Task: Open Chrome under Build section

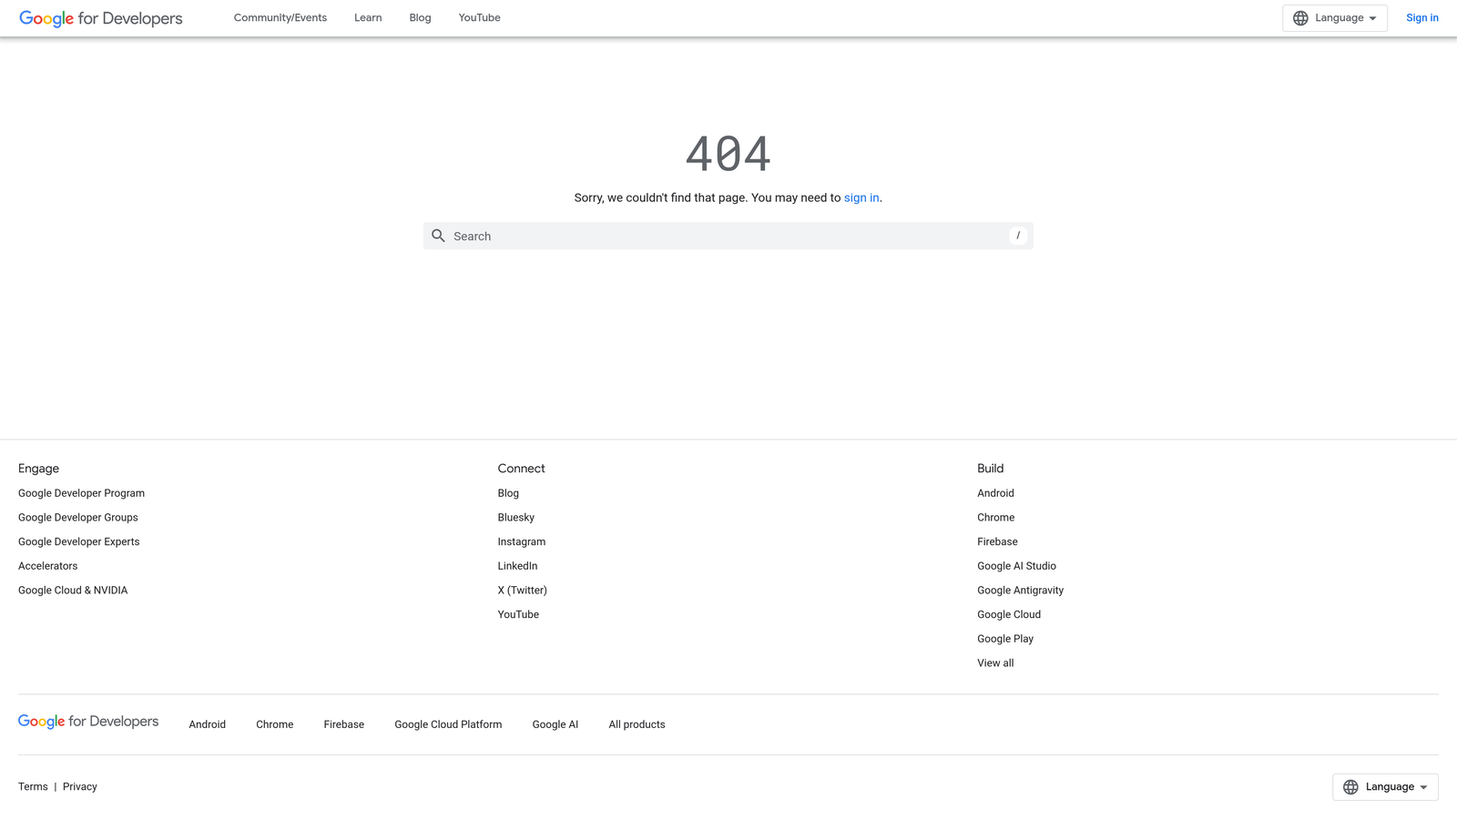Action: click(996, 518)
